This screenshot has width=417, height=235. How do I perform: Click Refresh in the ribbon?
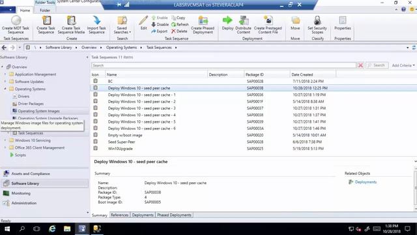pos(180,25)
